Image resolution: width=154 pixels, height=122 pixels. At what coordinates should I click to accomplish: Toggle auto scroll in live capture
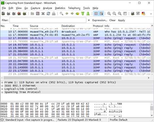101,14
